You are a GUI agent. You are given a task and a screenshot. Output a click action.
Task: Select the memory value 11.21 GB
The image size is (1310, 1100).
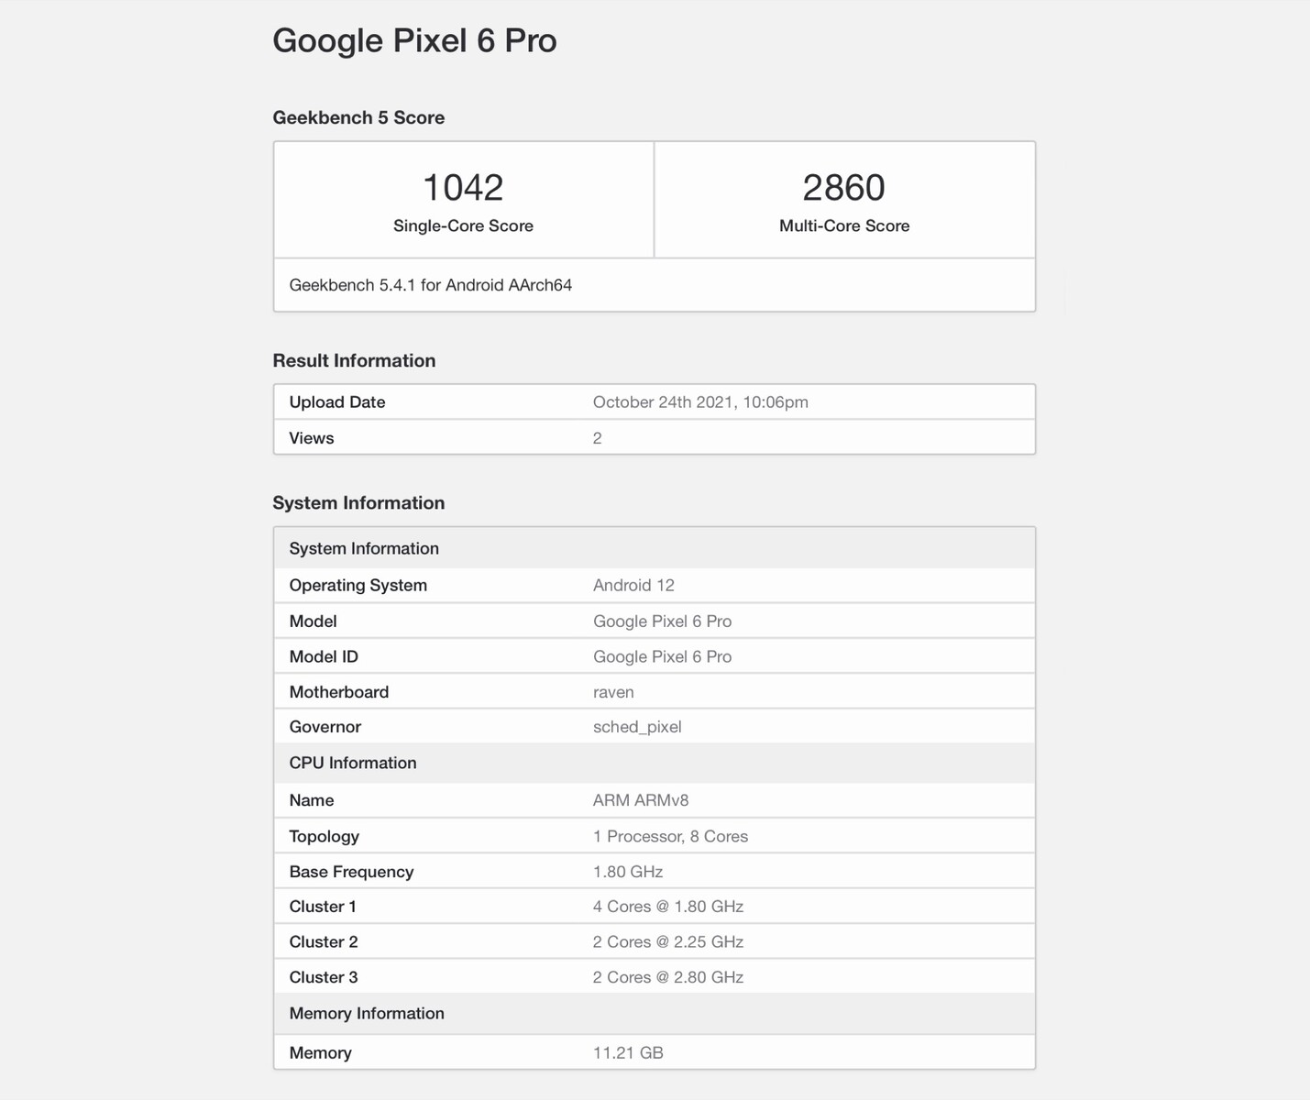(628, 1053)
